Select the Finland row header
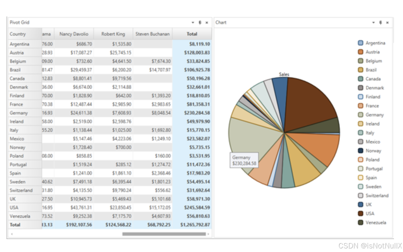Screen dimensions: 403x252 (25, 96)
